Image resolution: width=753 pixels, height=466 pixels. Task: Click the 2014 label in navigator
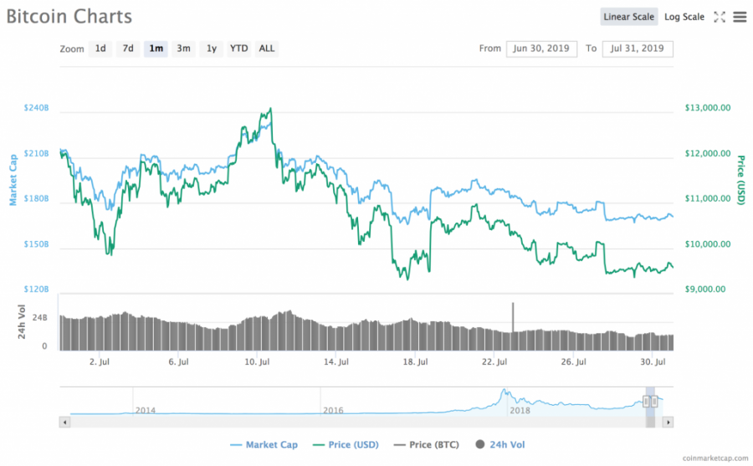tap(145, 410)
